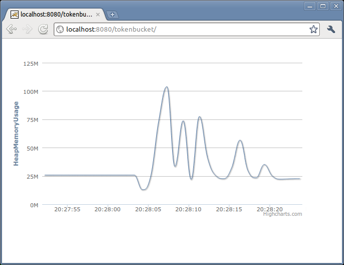Click the 20:27:55 time label

click(67, 209)
